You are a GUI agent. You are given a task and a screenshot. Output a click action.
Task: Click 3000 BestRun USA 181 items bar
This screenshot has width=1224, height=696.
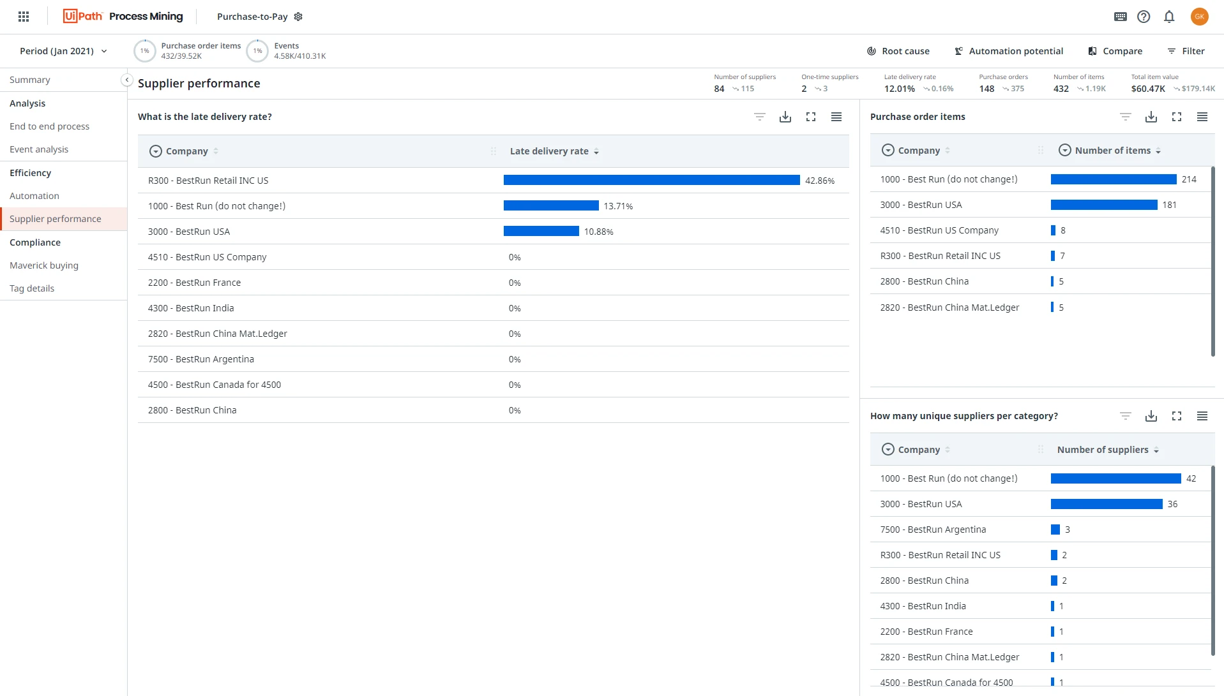click(x=1104, y=205)
